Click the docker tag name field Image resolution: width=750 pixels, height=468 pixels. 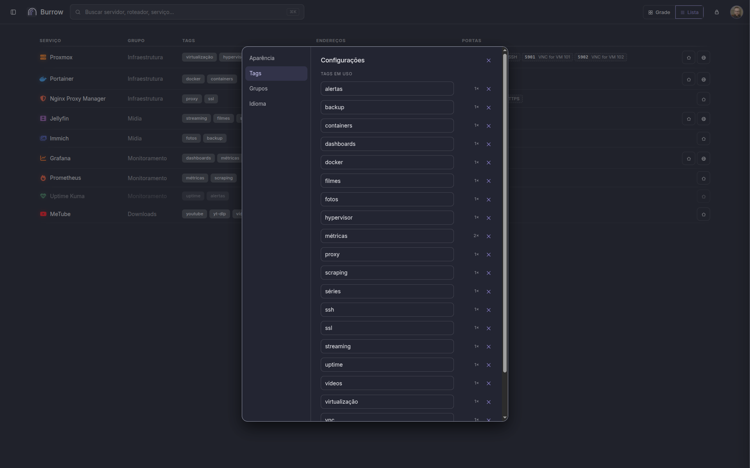(387, 162)
